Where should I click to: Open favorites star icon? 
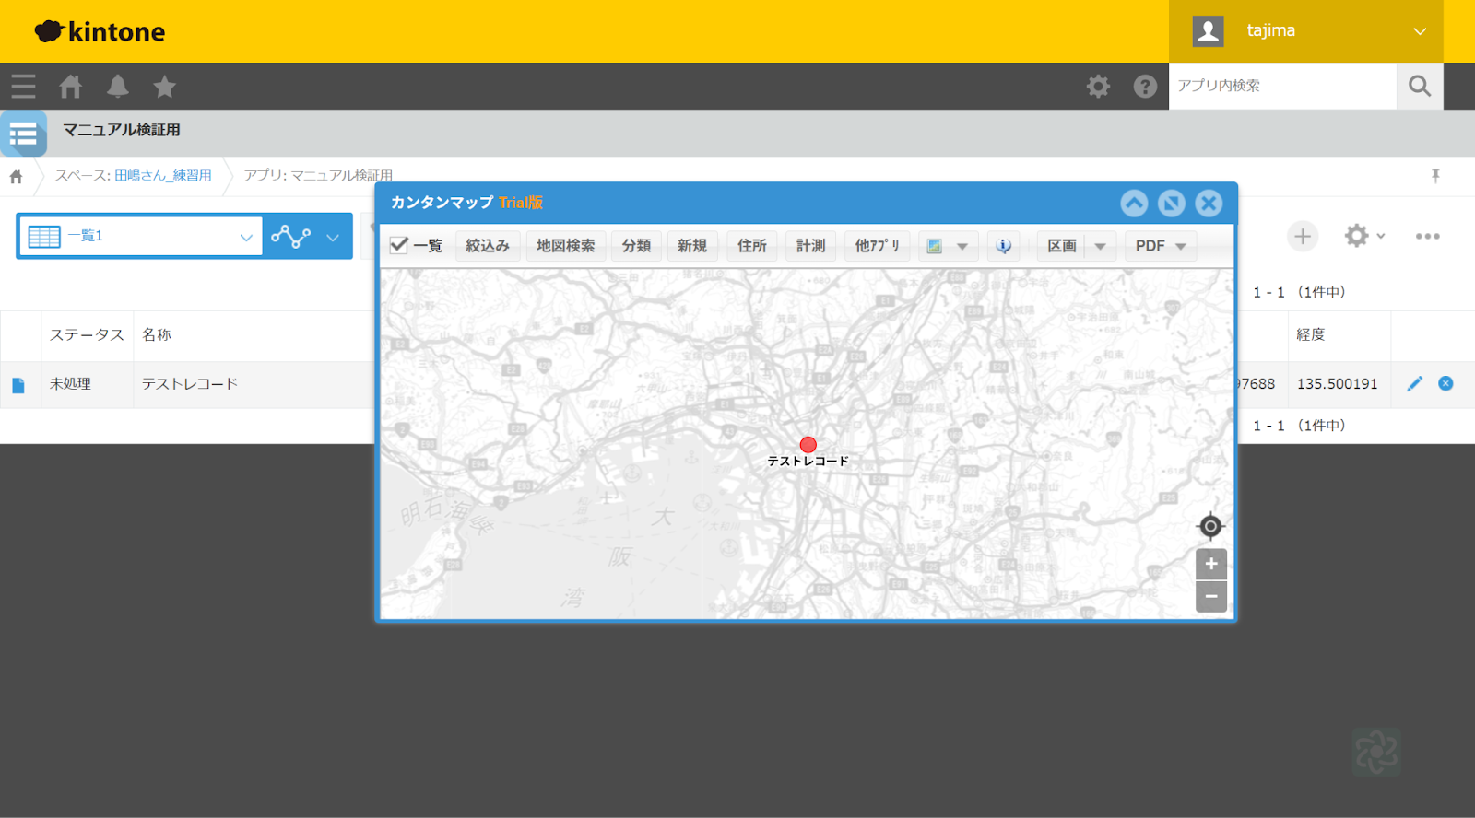pos(164,87)
